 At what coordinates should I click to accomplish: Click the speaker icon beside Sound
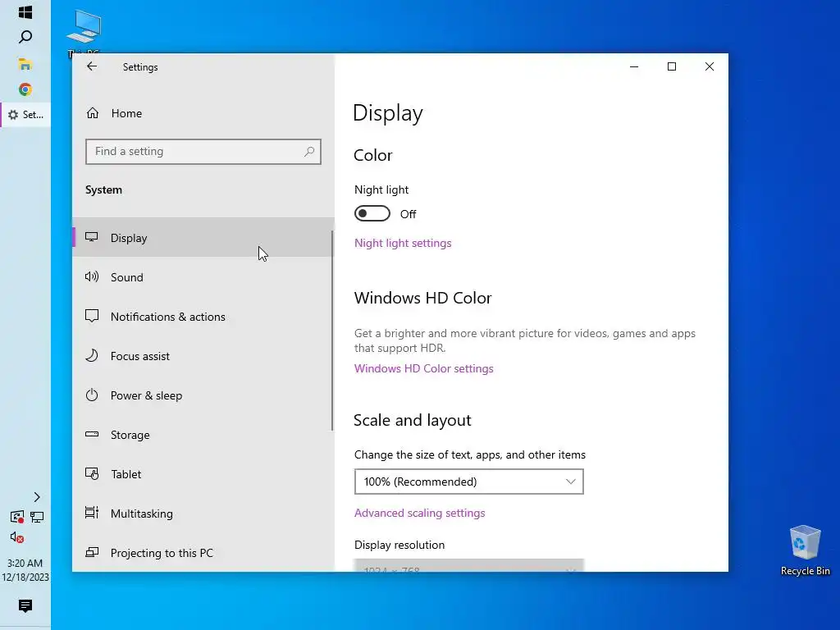point(92,276)
